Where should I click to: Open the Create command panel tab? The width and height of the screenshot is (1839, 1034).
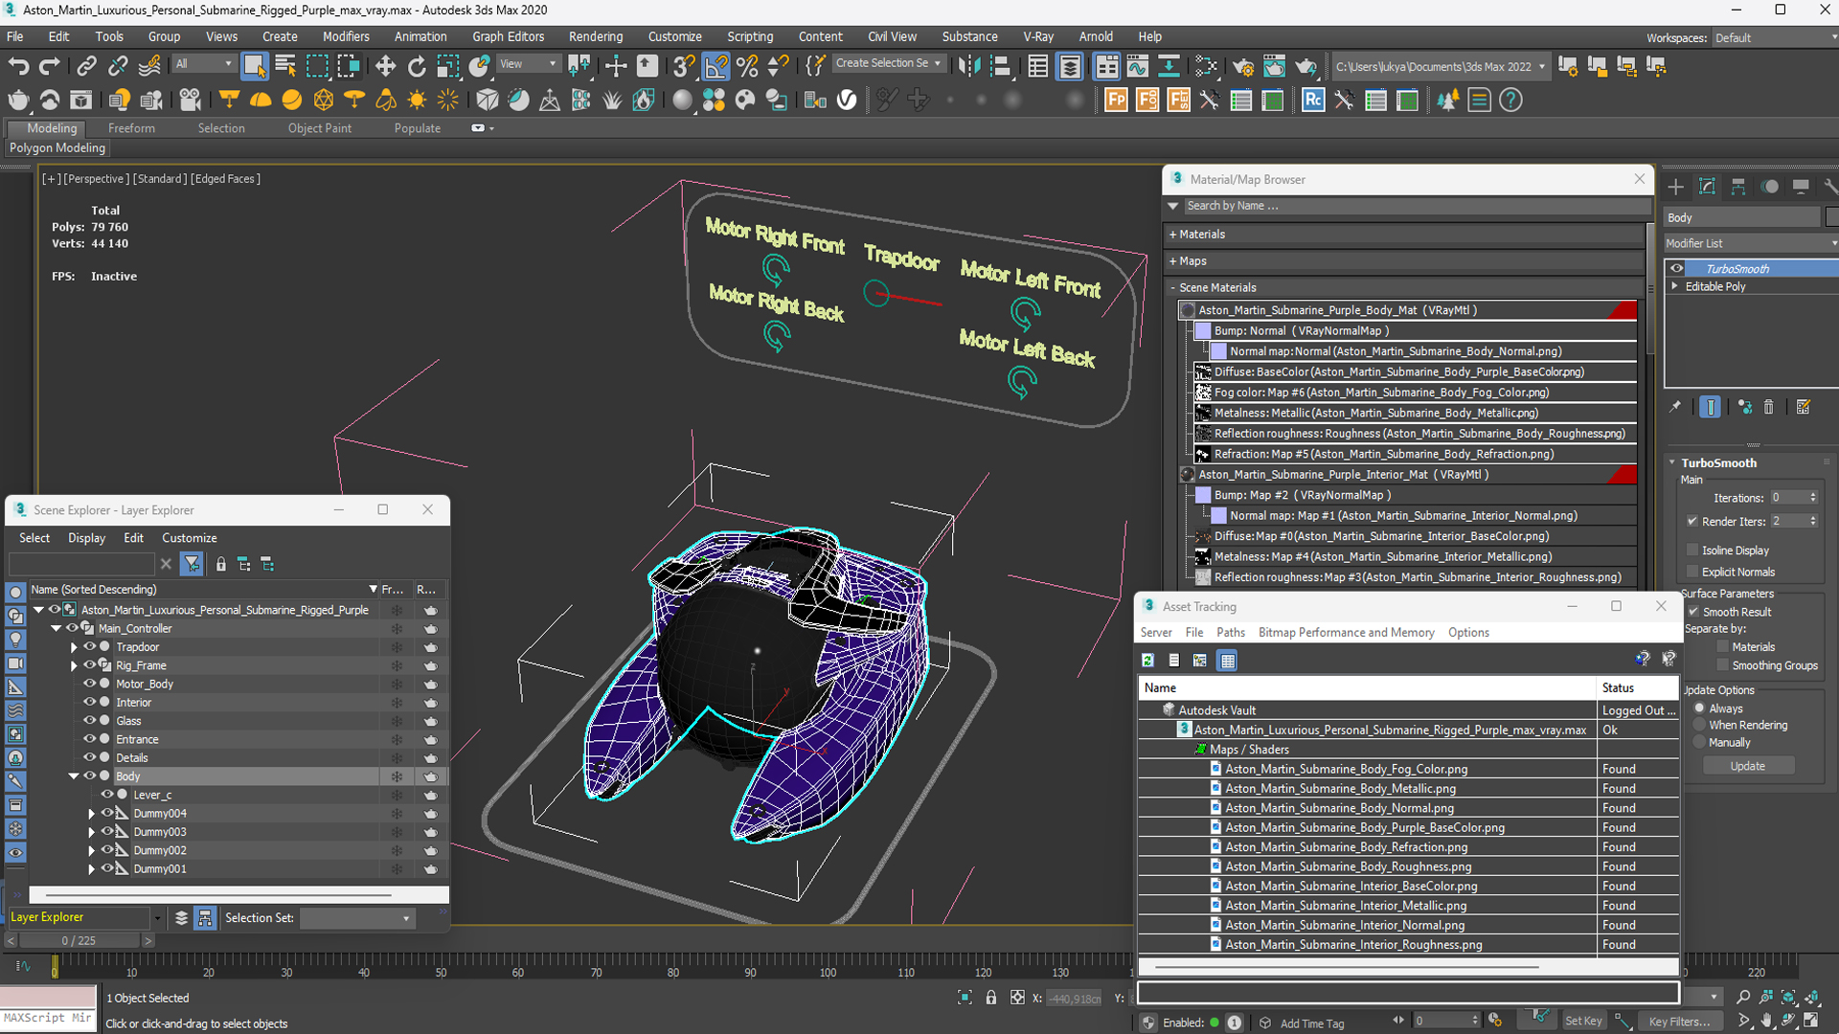click(1675, 187)
